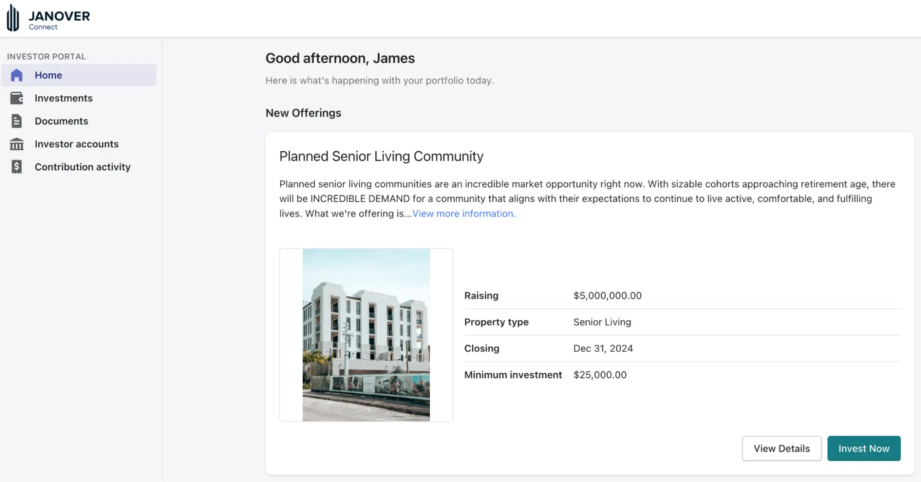The width and height of the screenshot is (921, 482).
Task: Go to Contribution activity
Action: tap(82, 167)
